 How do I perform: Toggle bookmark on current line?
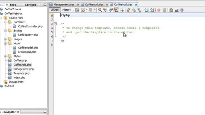click(140, 10)
